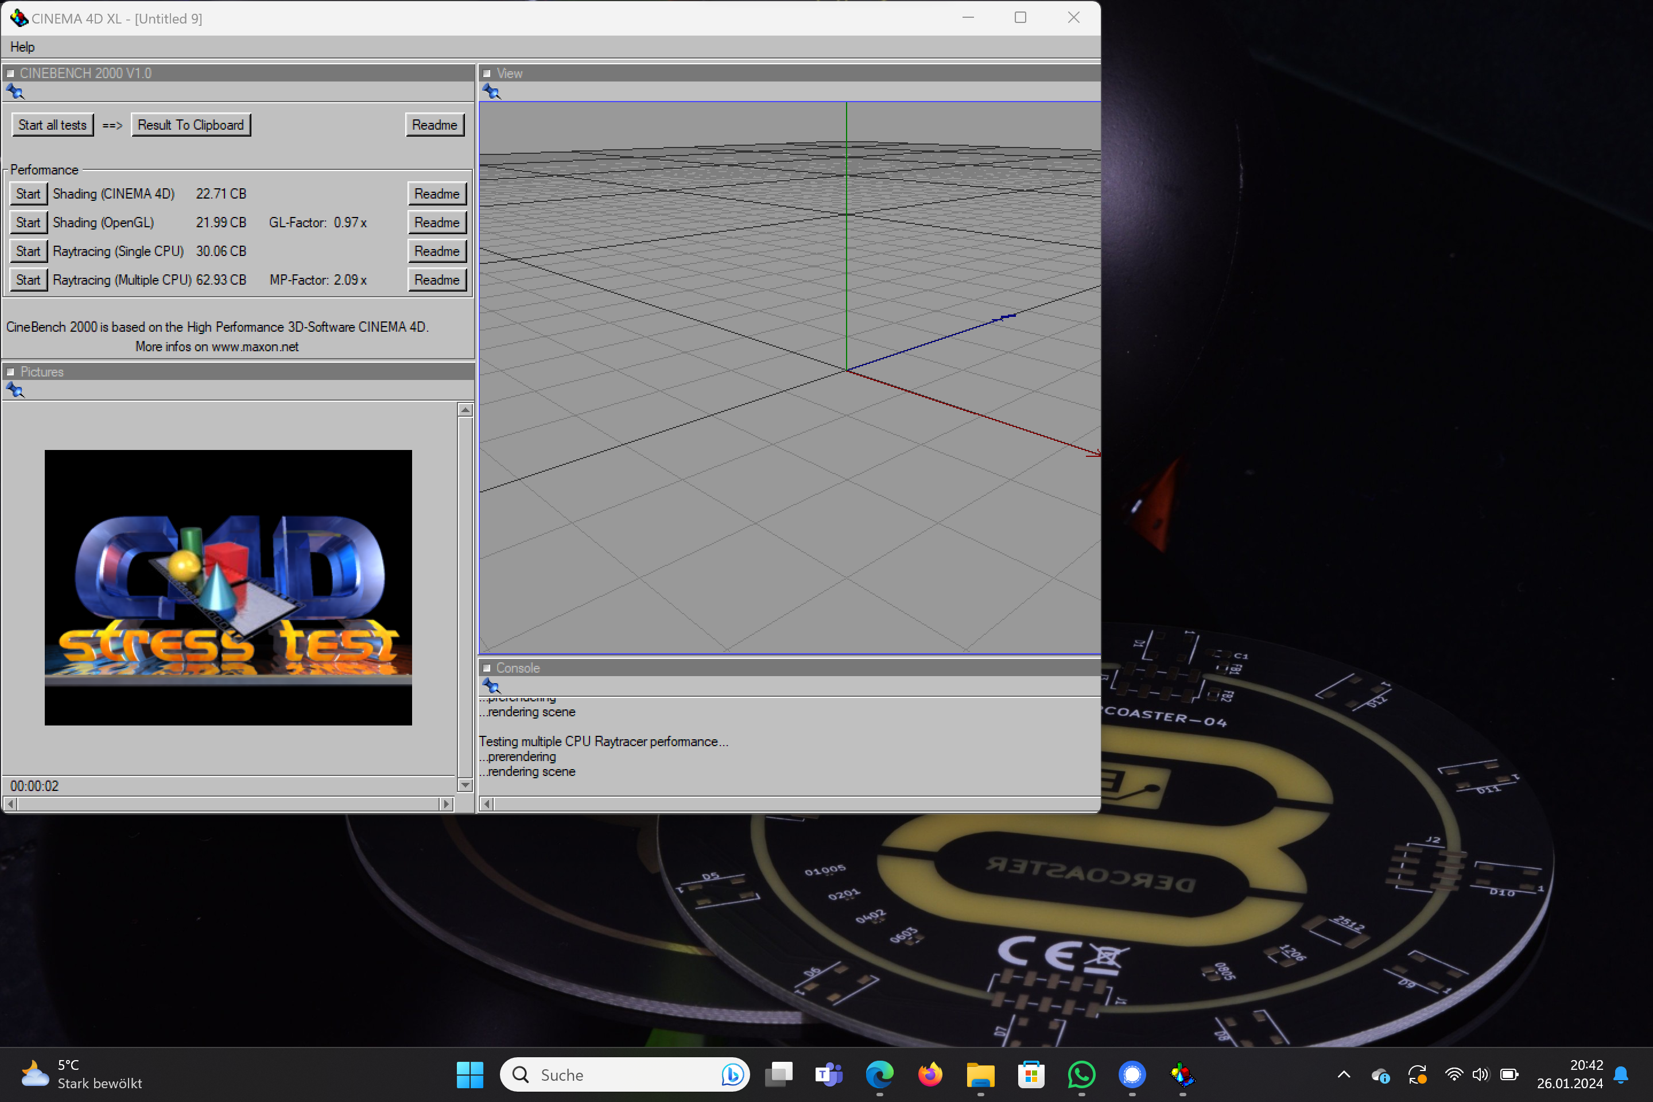Open the weather widget showing 5°C
1653x1102 pixels.
tap(82, 1074)
